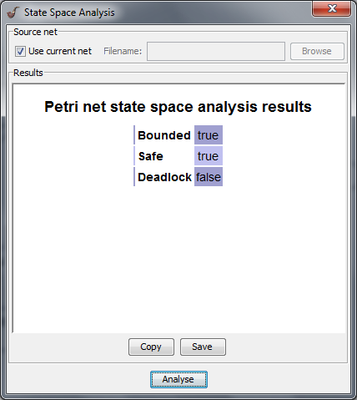This screenshot has width=357, height=400.
Task: Select the Deadlock row label
Action: click(164, 177)
